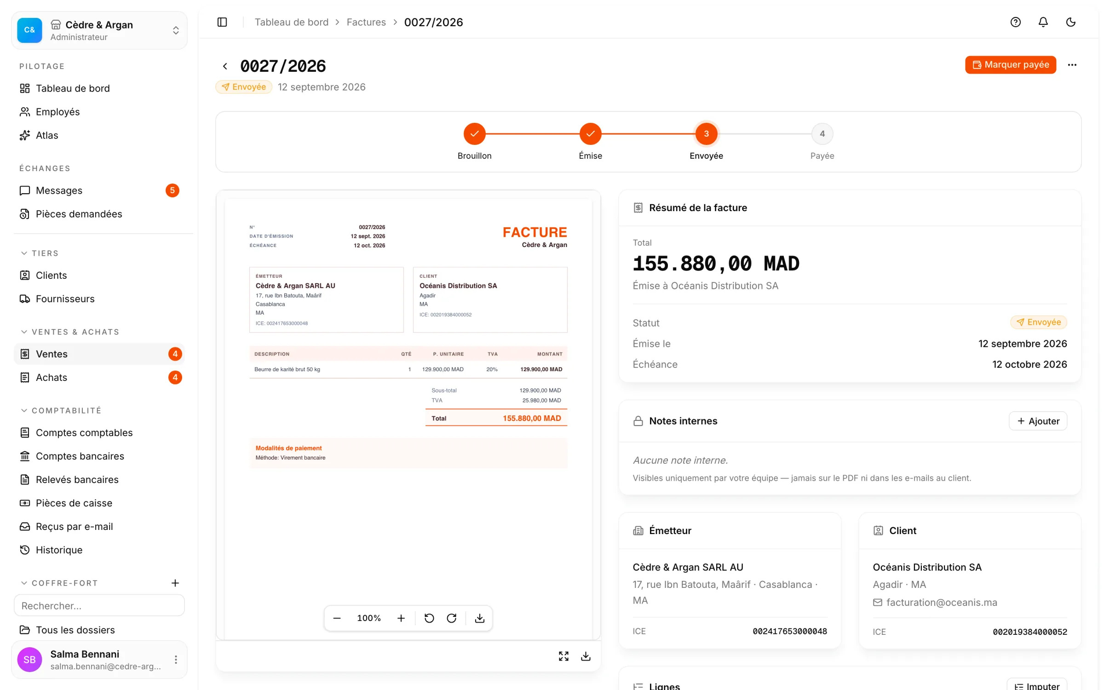The image size is (1104, 690).
Task: Click the Envoyée status badge in summary
Action: (1038, 322)
